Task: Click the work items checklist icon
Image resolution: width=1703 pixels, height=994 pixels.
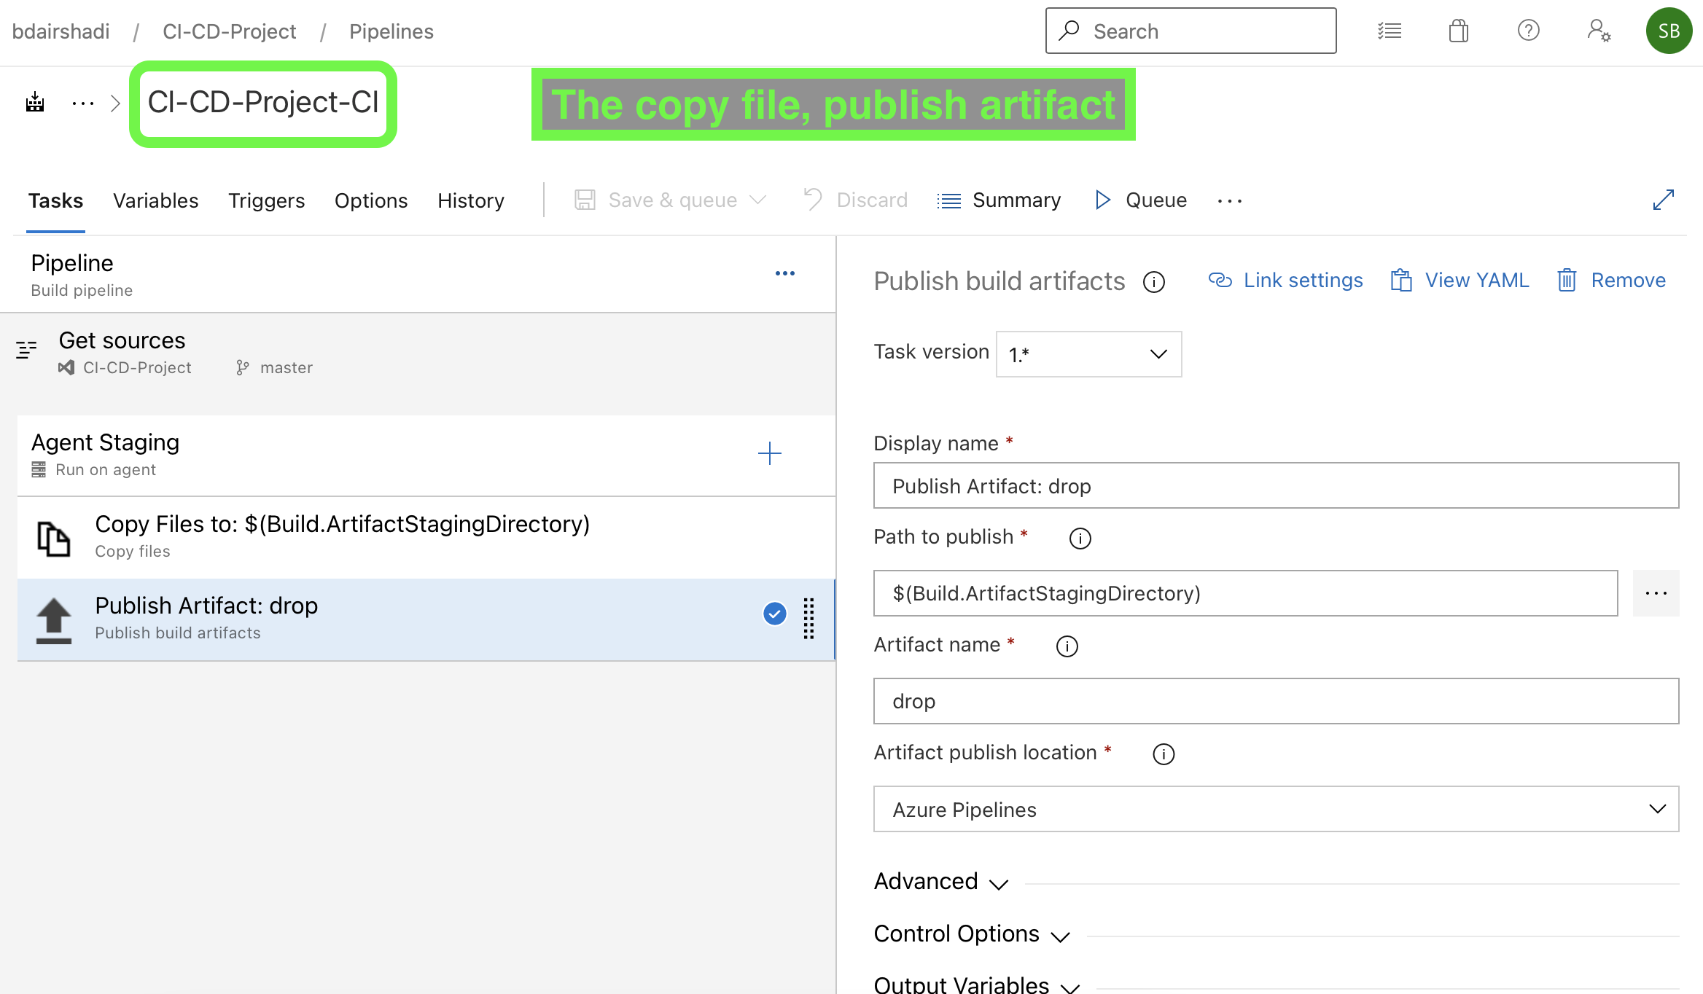Action: tap(1390, 31)
